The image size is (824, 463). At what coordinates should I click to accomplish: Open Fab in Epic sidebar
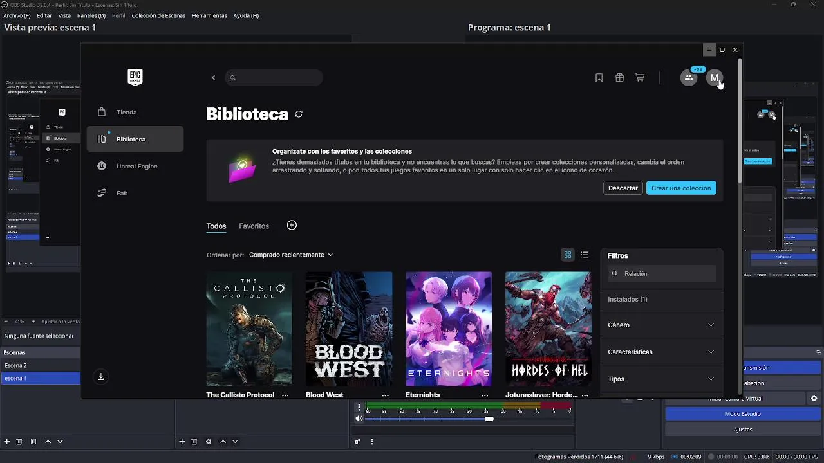coord(135,193)
